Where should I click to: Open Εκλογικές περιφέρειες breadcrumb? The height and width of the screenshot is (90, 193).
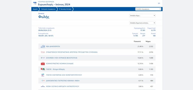(48, 9)
